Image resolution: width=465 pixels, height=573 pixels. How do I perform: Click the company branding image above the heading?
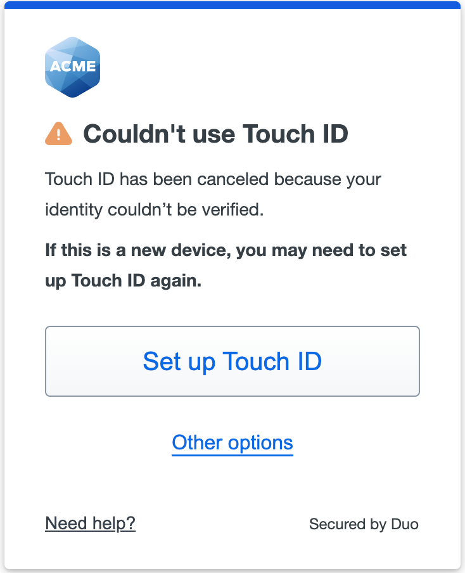click(72, 67)
